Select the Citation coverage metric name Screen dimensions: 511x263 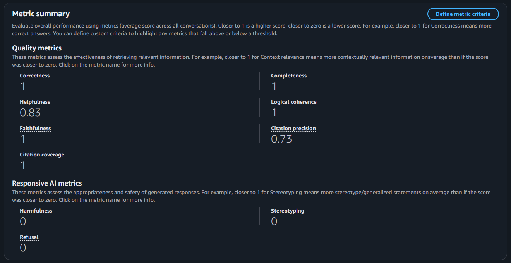42,155
